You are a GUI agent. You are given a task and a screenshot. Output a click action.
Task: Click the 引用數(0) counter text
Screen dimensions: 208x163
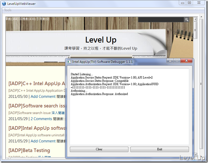(x=43, y=19)
